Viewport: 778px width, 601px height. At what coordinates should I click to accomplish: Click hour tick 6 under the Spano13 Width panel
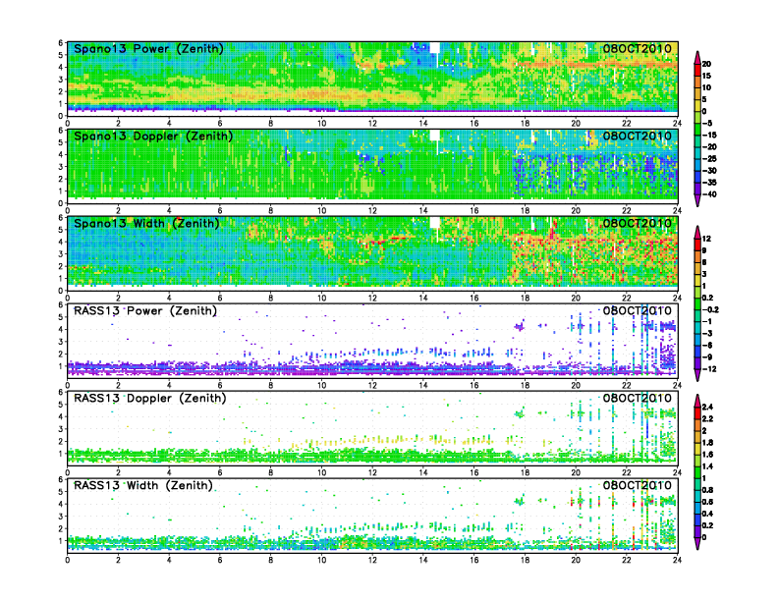coord(220,298)
